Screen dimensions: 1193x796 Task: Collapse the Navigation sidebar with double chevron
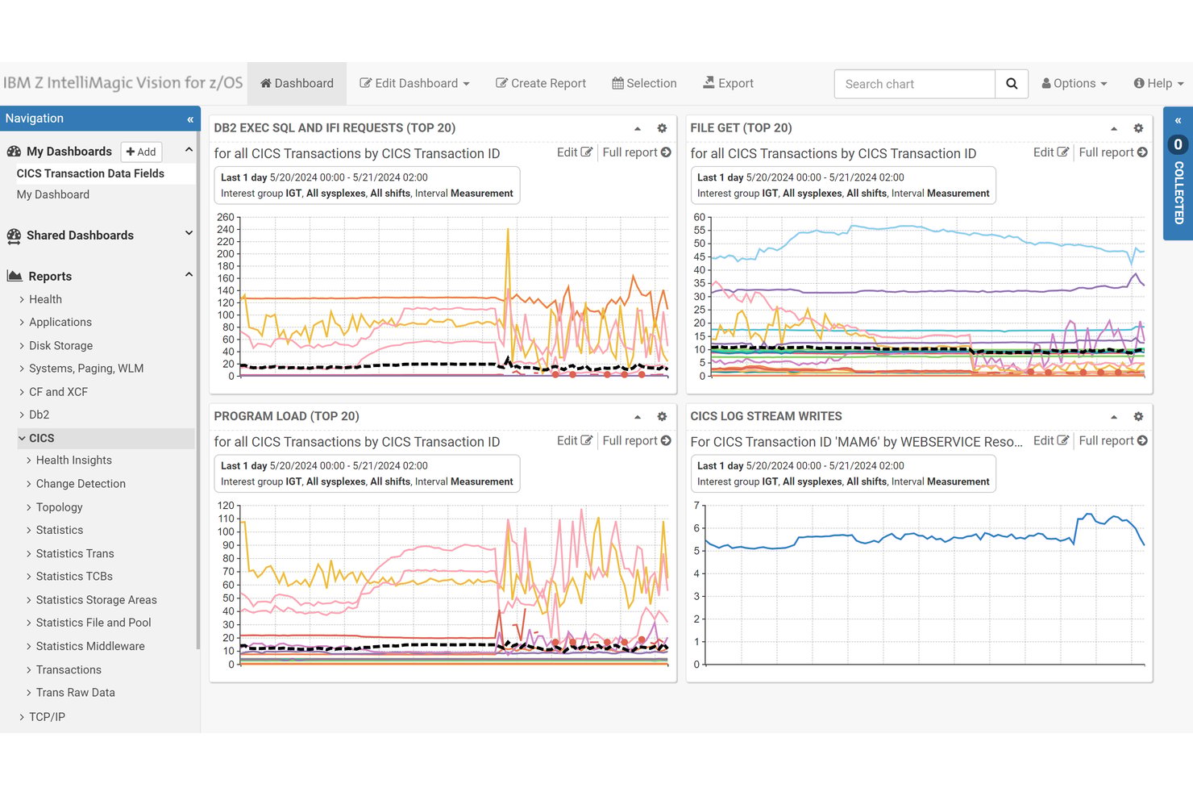190,119
